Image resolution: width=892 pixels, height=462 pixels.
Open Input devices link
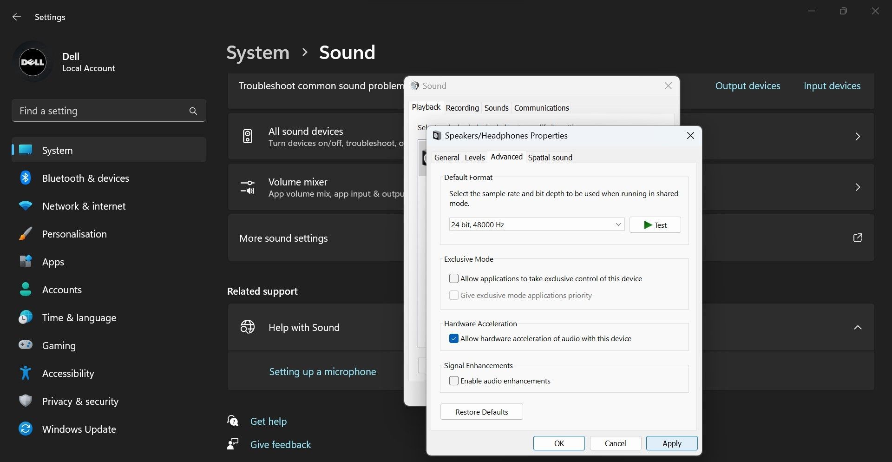click(x=832, y=86)
